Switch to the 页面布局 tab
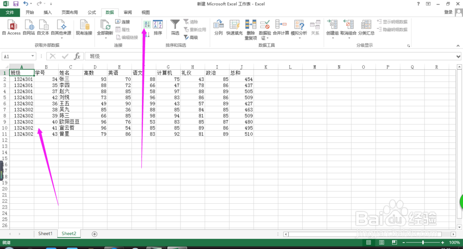The width and height of the screenshot is (463, 249). pos(70,12)
